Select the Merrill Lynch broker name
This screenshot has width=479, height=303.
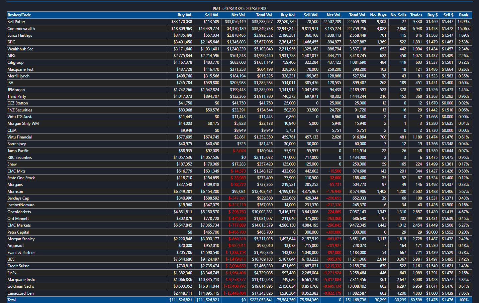pos(18,76)
